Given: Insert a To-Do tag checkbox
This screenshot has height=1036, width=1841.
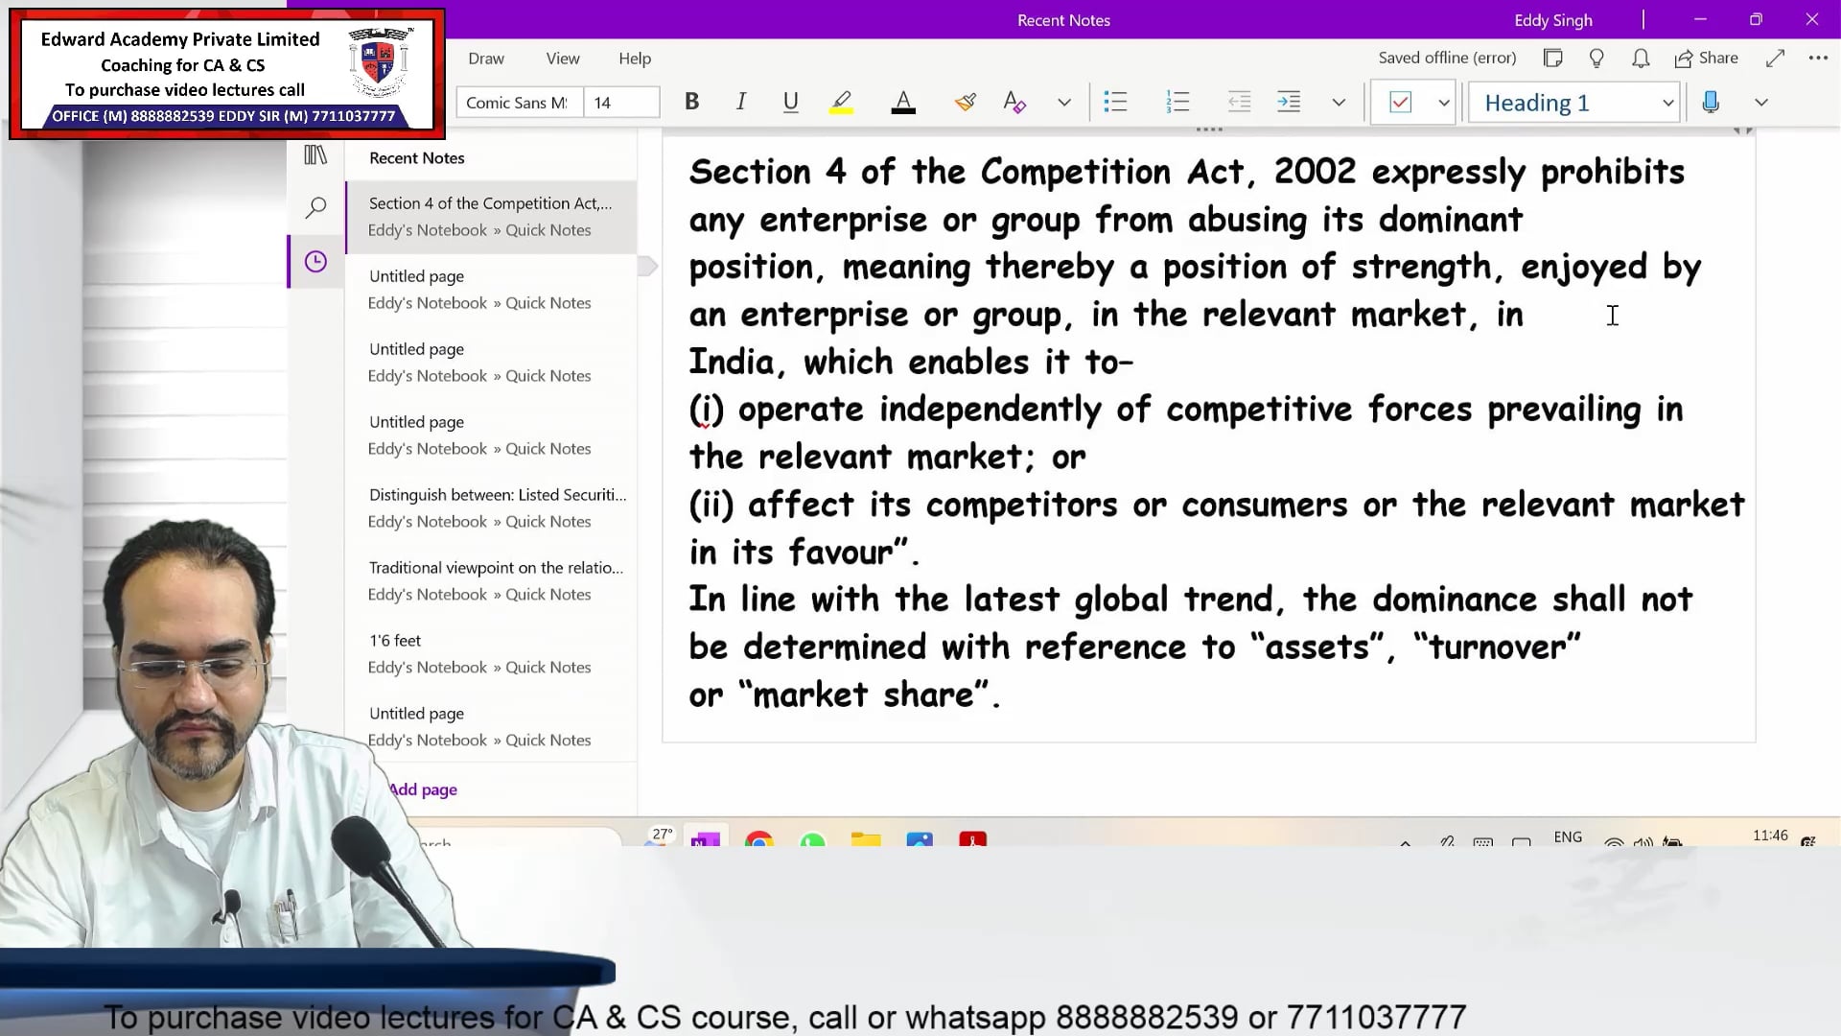Looking at the screenshot, I should pos(1402,102).
